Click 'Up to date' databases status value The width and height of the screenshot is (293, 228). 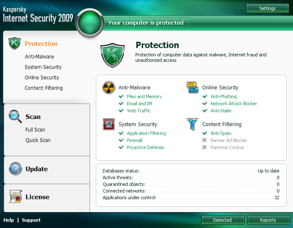pyautogui.click(x=269, y=171)
